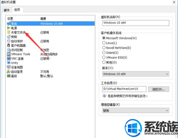This screenshot has height=138, width=178.
Task: Select Microsoft Windows(W) radio button
Action: (104, 38)
